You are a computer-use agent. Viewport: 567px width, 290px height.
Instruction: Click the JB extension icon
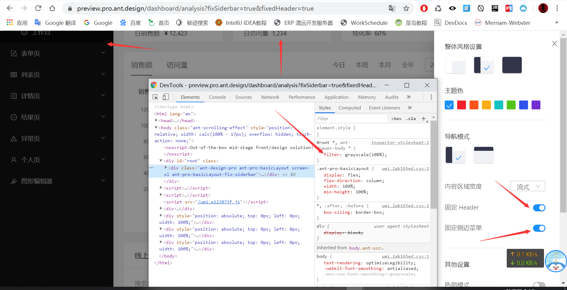point(495,8)
